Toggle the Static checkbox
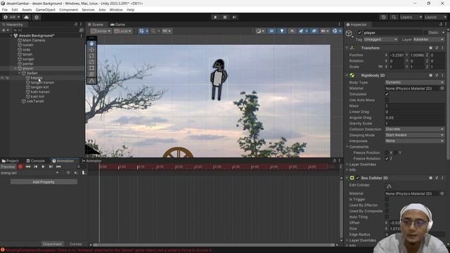This screenshot has height=253, width=450. pos(426,33)
